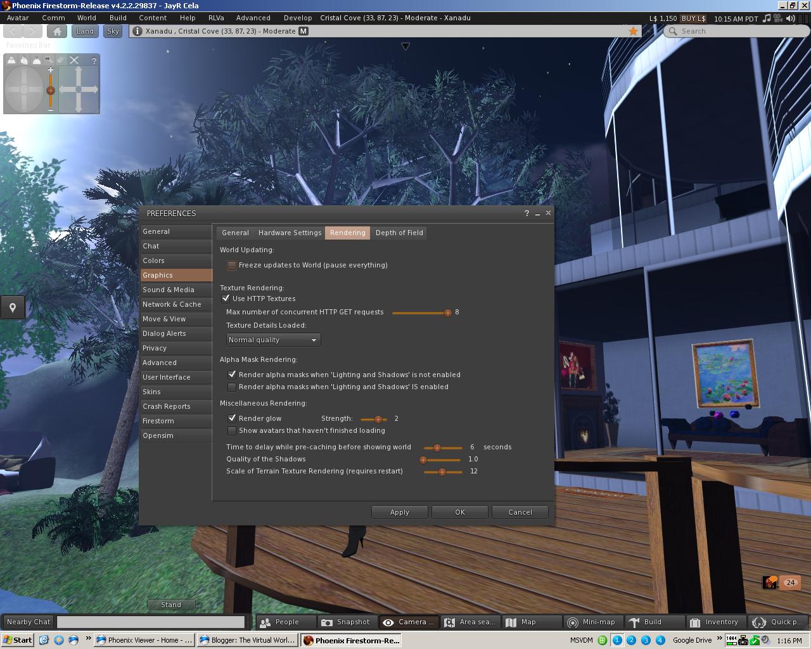Open the People toolbar button

coord(286,622)
